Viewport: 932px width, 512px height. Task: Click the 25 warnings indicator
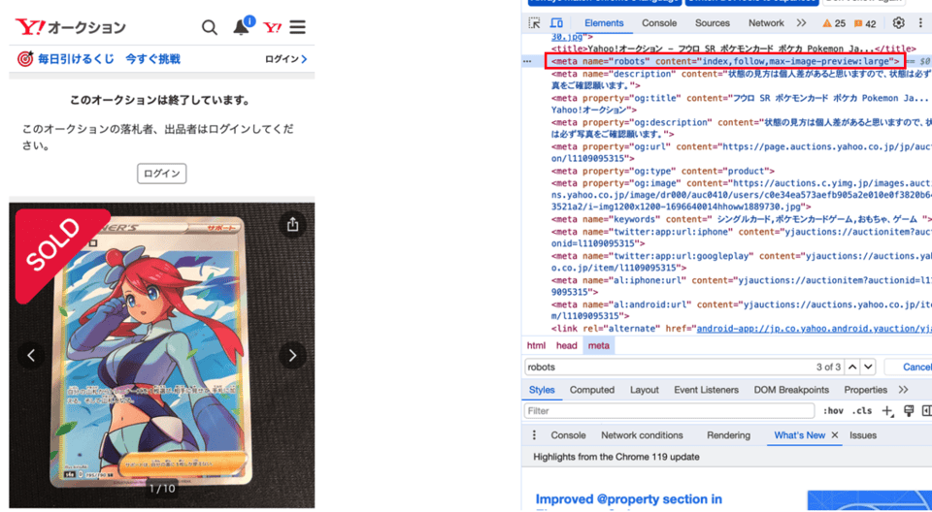pyautogui.click(x=834, y=24)
